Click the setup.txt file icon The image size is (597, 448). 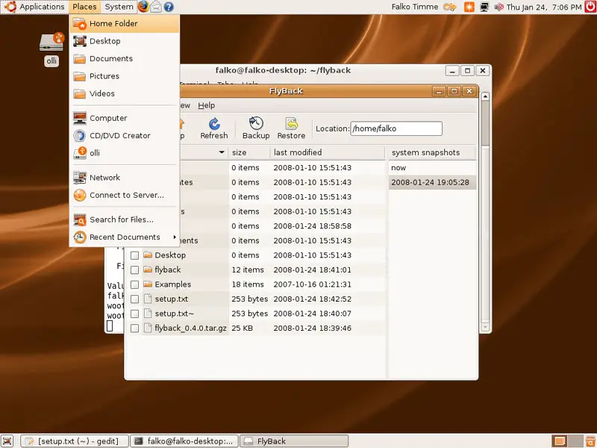tap(148, 299)
